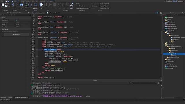This screenshot has height=104, width=185.
Task: Select the Workspace service in Explorer
Action: (x=170, y=17)
